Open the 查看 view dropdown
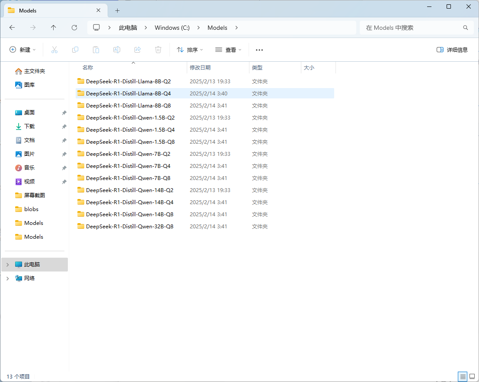This screenshot has width=479, height=382. [228, 50]
